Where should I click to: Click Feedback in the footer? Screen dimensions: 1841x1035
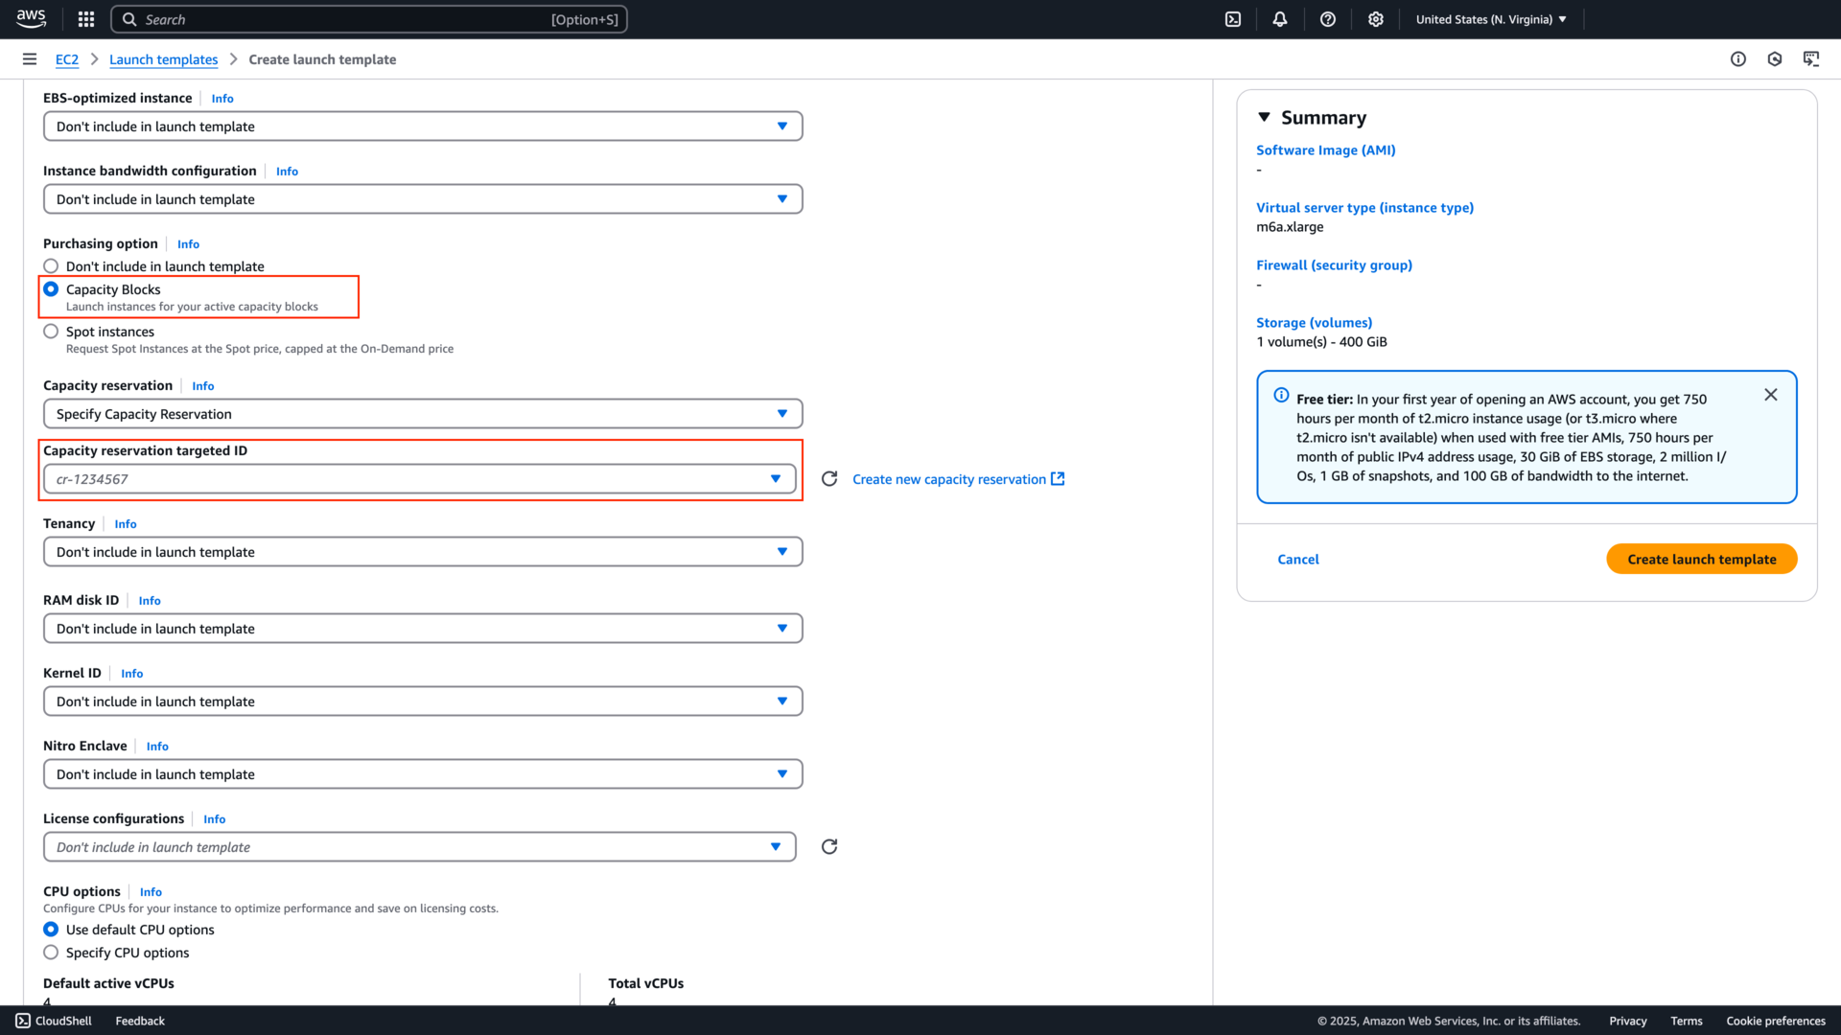coord(140,1021)
